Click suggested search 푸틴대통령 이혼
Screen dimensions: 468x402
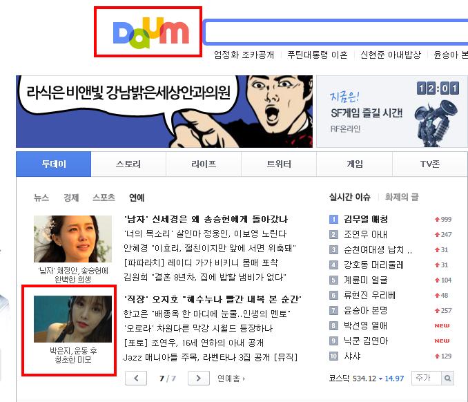(318, 55)
